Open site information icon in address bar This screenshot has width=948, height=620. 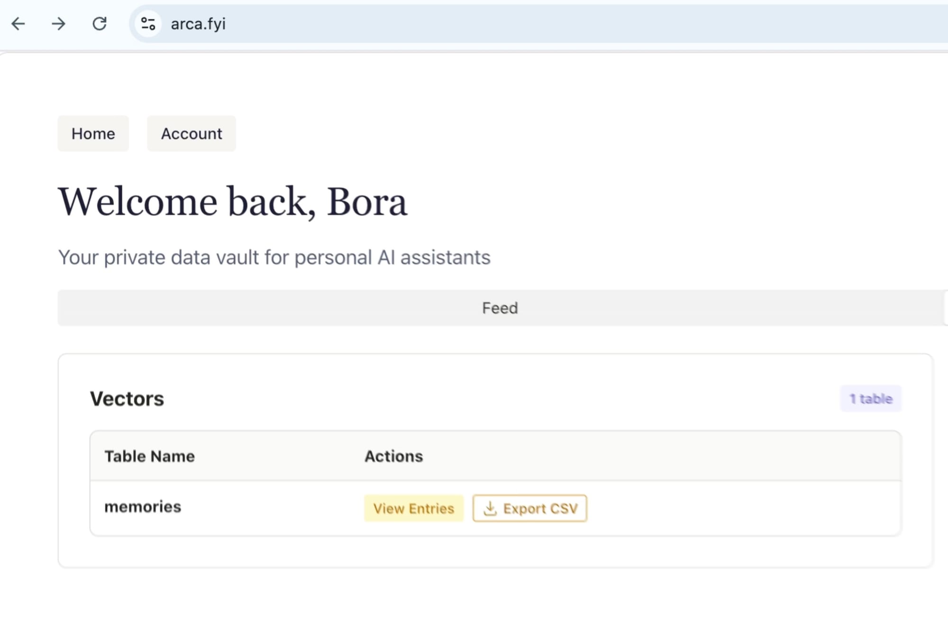(x=148, y=24)
